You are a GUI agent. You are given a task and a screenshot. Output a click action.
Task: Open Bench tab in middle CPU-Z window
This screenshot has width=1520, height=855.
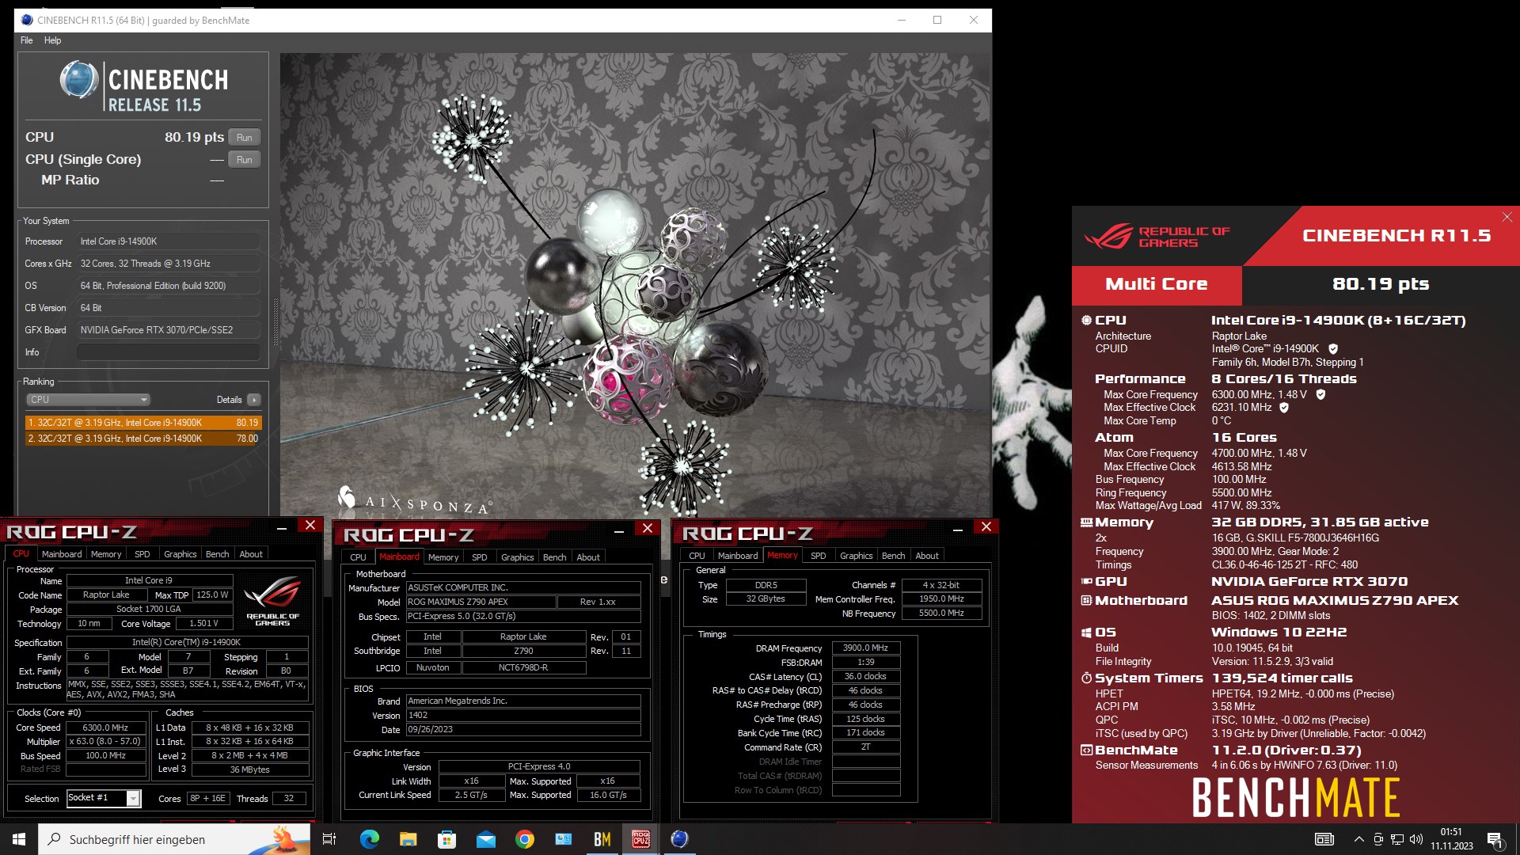click(x=555, y=557)
